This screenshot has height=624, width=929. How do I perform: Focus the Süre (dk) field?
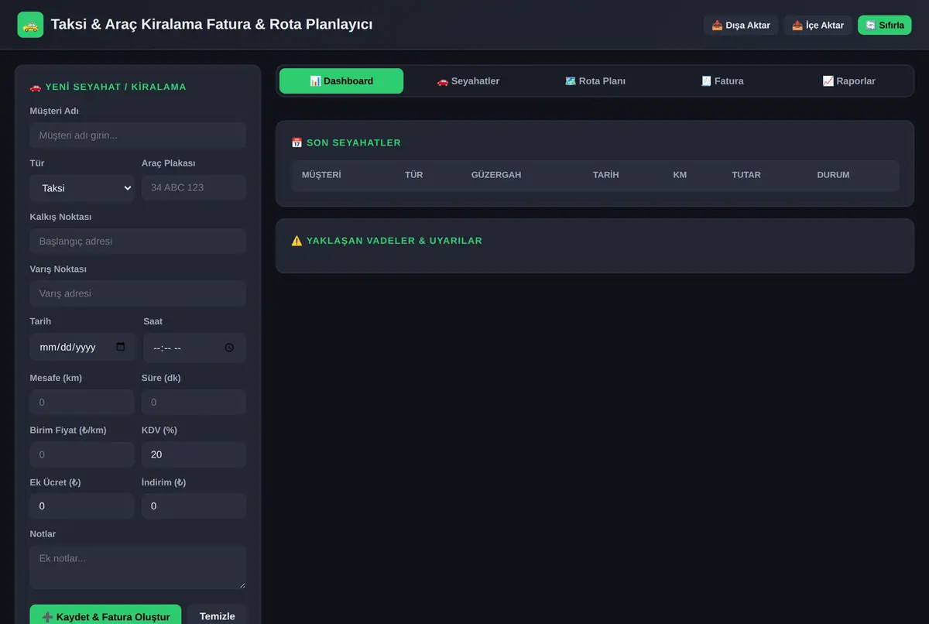coord(194,403)
